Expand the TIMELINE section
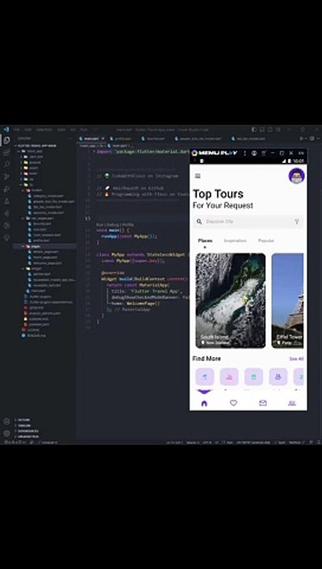Viewport: 322px width, 569px height. click(24, 425)
